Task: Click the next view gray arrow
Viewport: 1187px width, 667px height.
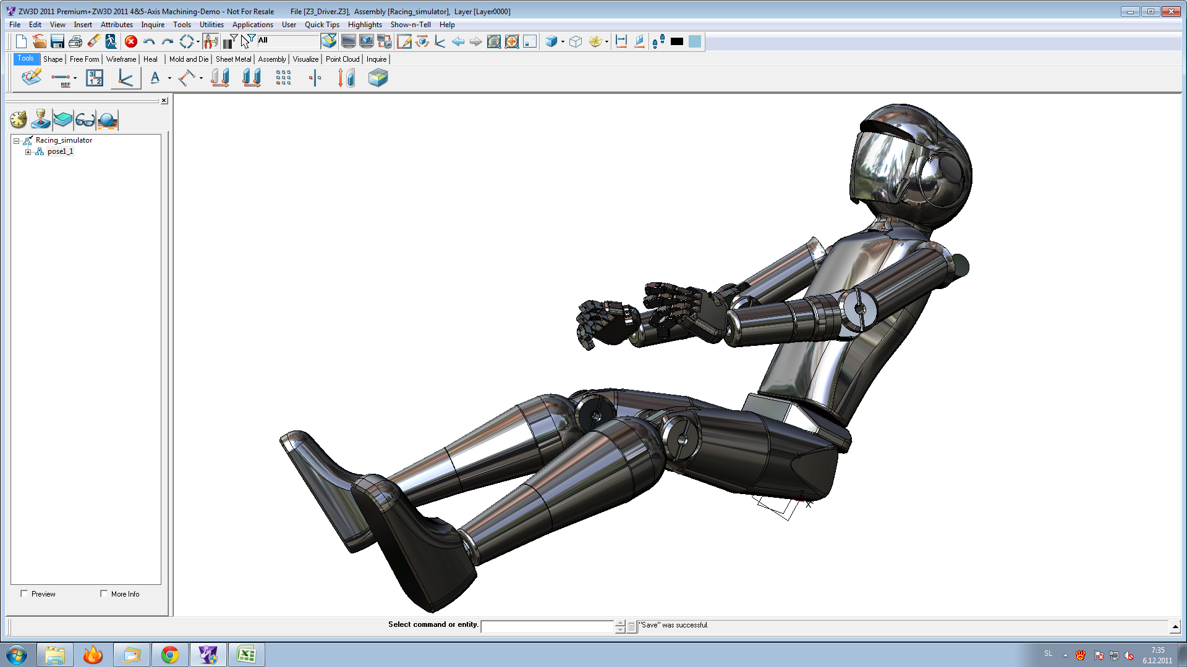Action: tap(475, 41)
